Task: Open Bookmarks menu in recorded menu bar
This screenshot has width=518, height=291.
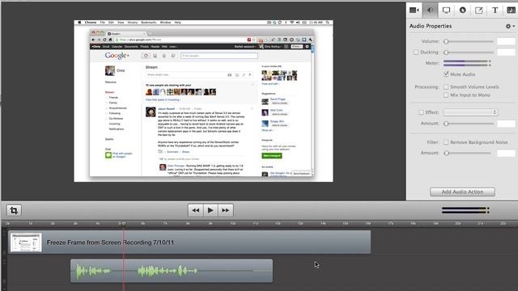Action: point(149,23)
